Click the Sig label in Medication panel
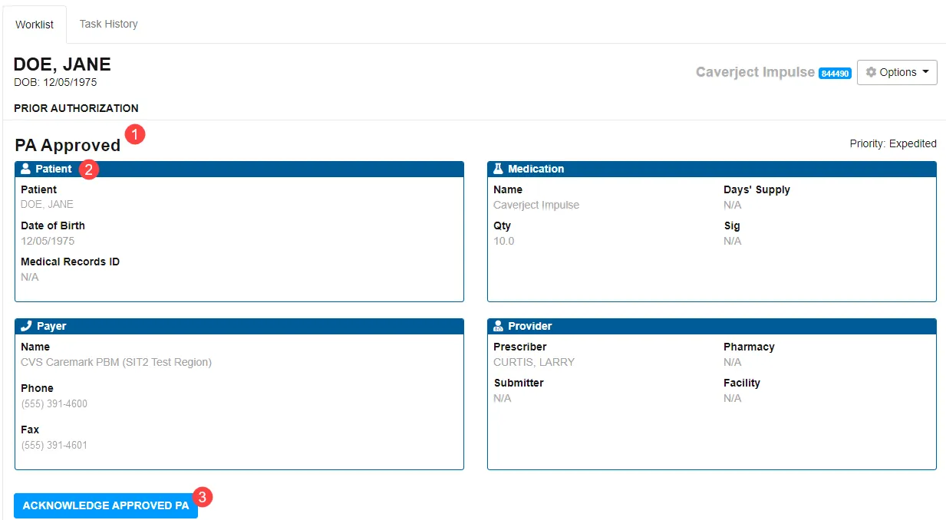 coord(732,225)
